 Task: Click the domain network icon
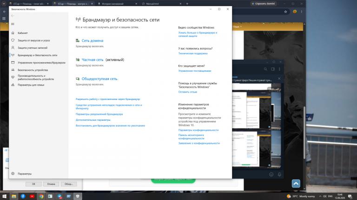click(x=78, y=41)
